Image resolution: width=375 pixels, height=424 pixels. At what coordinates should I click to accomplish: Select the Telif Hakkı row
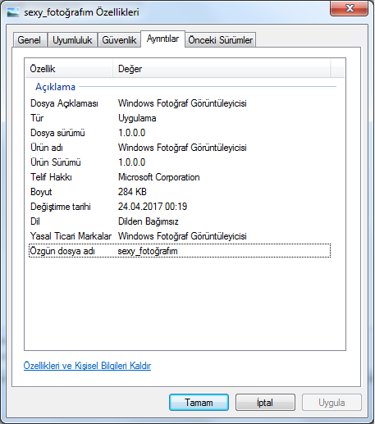(x=180, y=177)
